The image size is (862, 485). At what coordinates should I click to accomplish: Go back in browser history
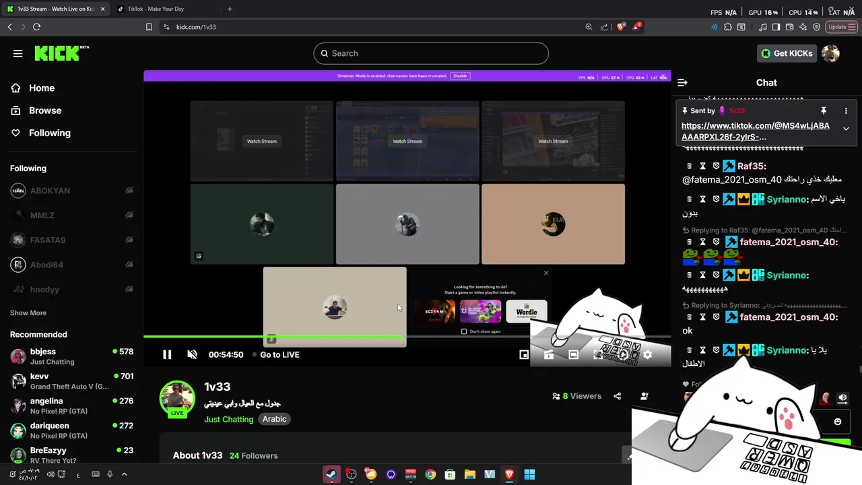pos(9,27)
